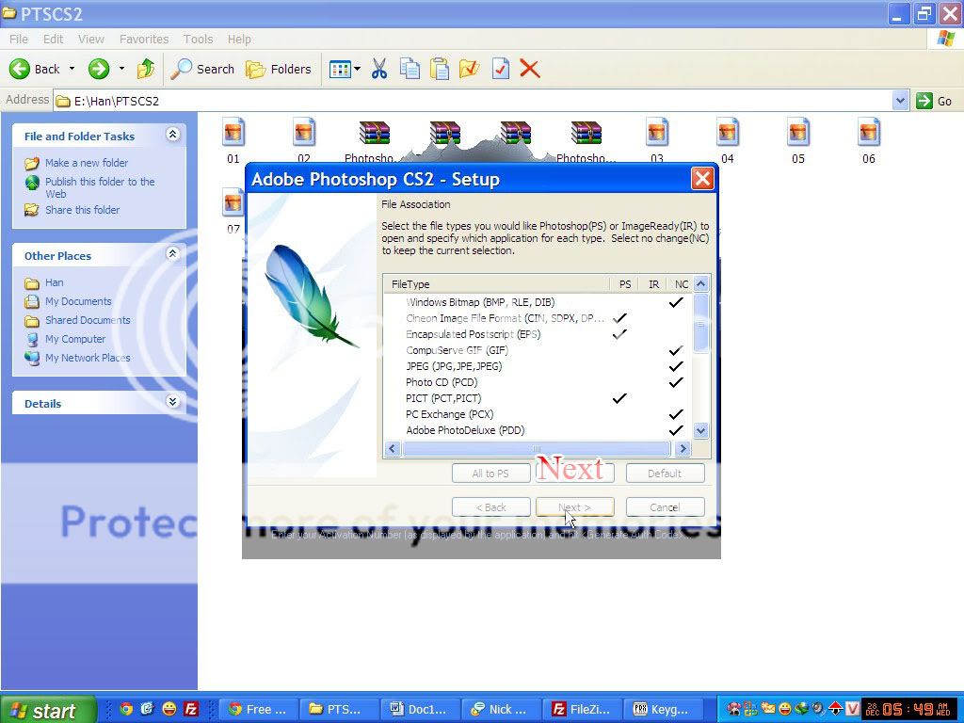Select the first Photosho... WinRAR archive
The width and height of the screenshot is (964, 723).
pos(375,141)
